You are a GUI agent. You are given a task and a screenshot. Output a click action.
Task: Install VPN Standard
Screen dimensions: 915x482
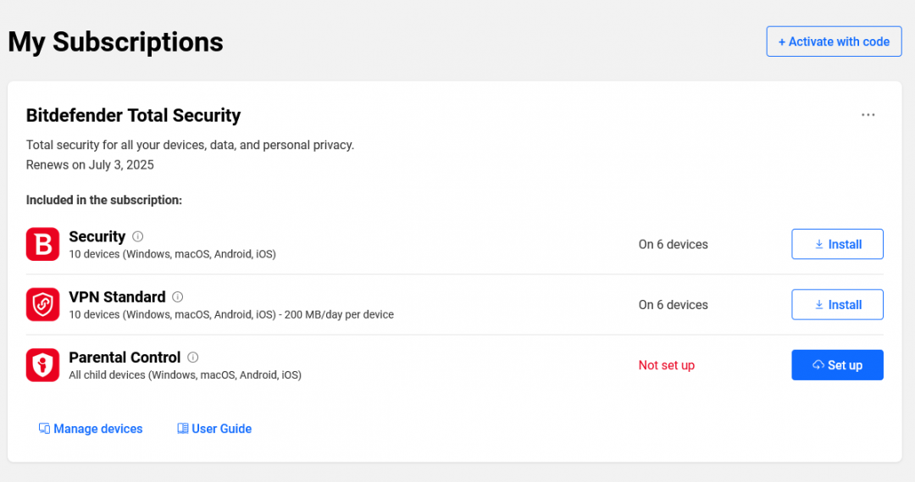(x=837, y=305)
